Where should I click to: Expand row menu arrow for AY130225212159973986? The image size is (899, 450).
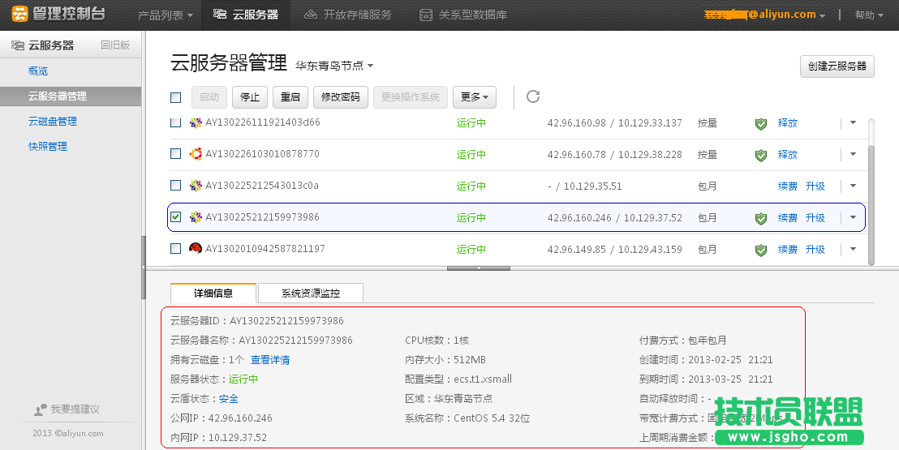pos(853,217)
